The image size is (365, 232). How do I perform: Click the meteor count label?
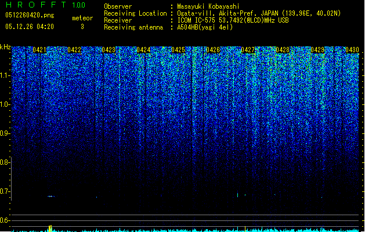tap(82, 18)
